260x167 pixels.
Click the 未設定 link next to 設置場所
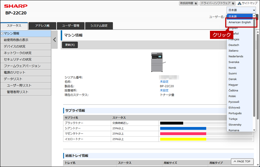(164, 90)
